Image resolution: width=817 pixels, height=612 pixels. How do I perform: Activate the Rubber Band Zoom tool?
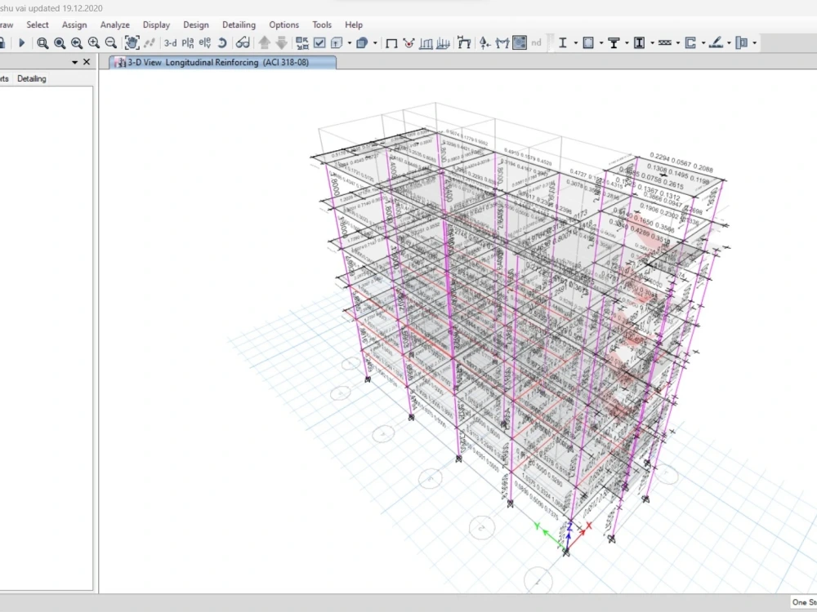click(x=42, y=42)
